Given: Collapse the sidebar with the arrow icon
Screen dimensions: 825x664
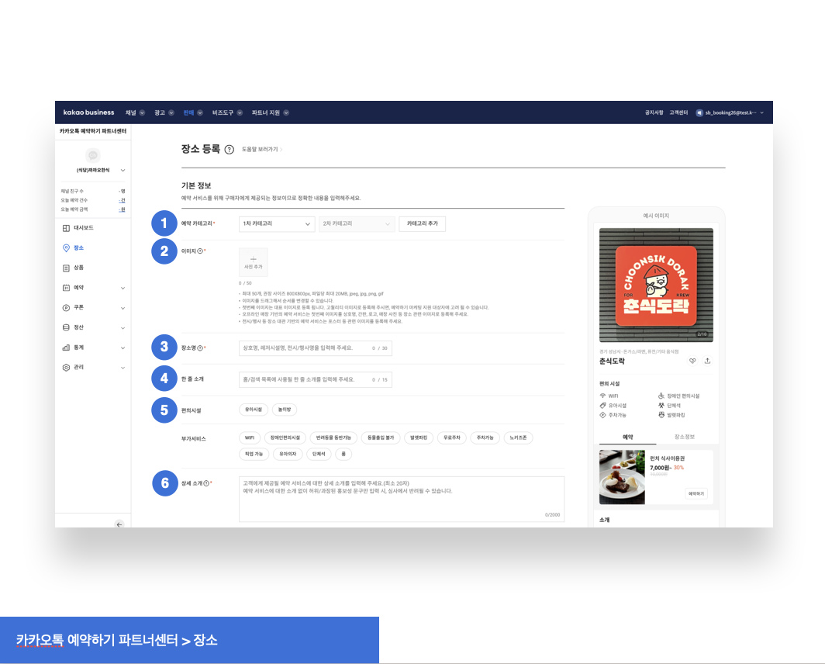Looking at the screenshot, I should 119,524.
